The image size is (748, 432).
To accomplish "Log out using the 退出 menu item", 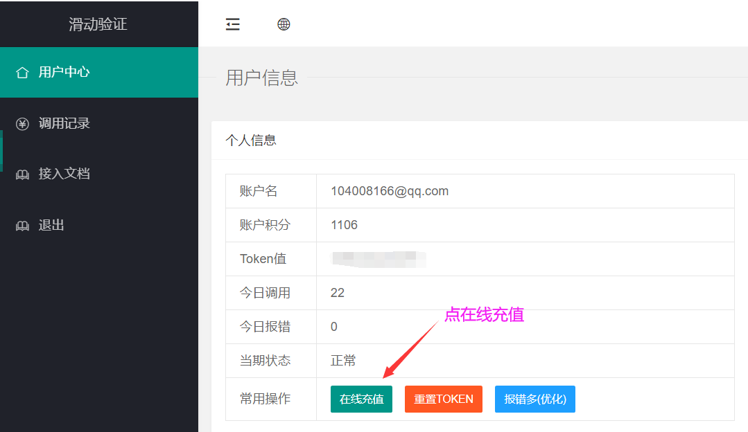I will 51,225.
